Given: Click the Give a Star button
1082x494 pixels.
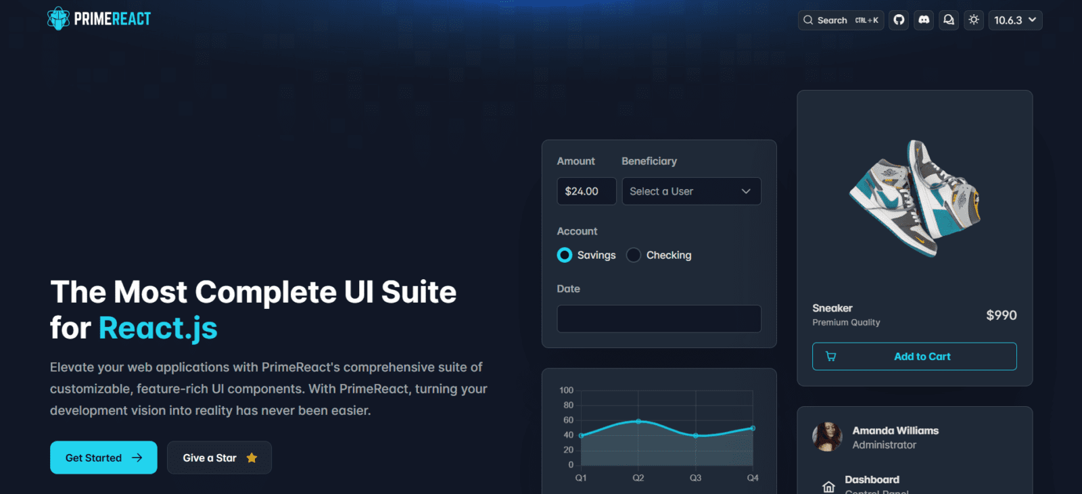Looking at the screenshot, I should click(219, 458).
